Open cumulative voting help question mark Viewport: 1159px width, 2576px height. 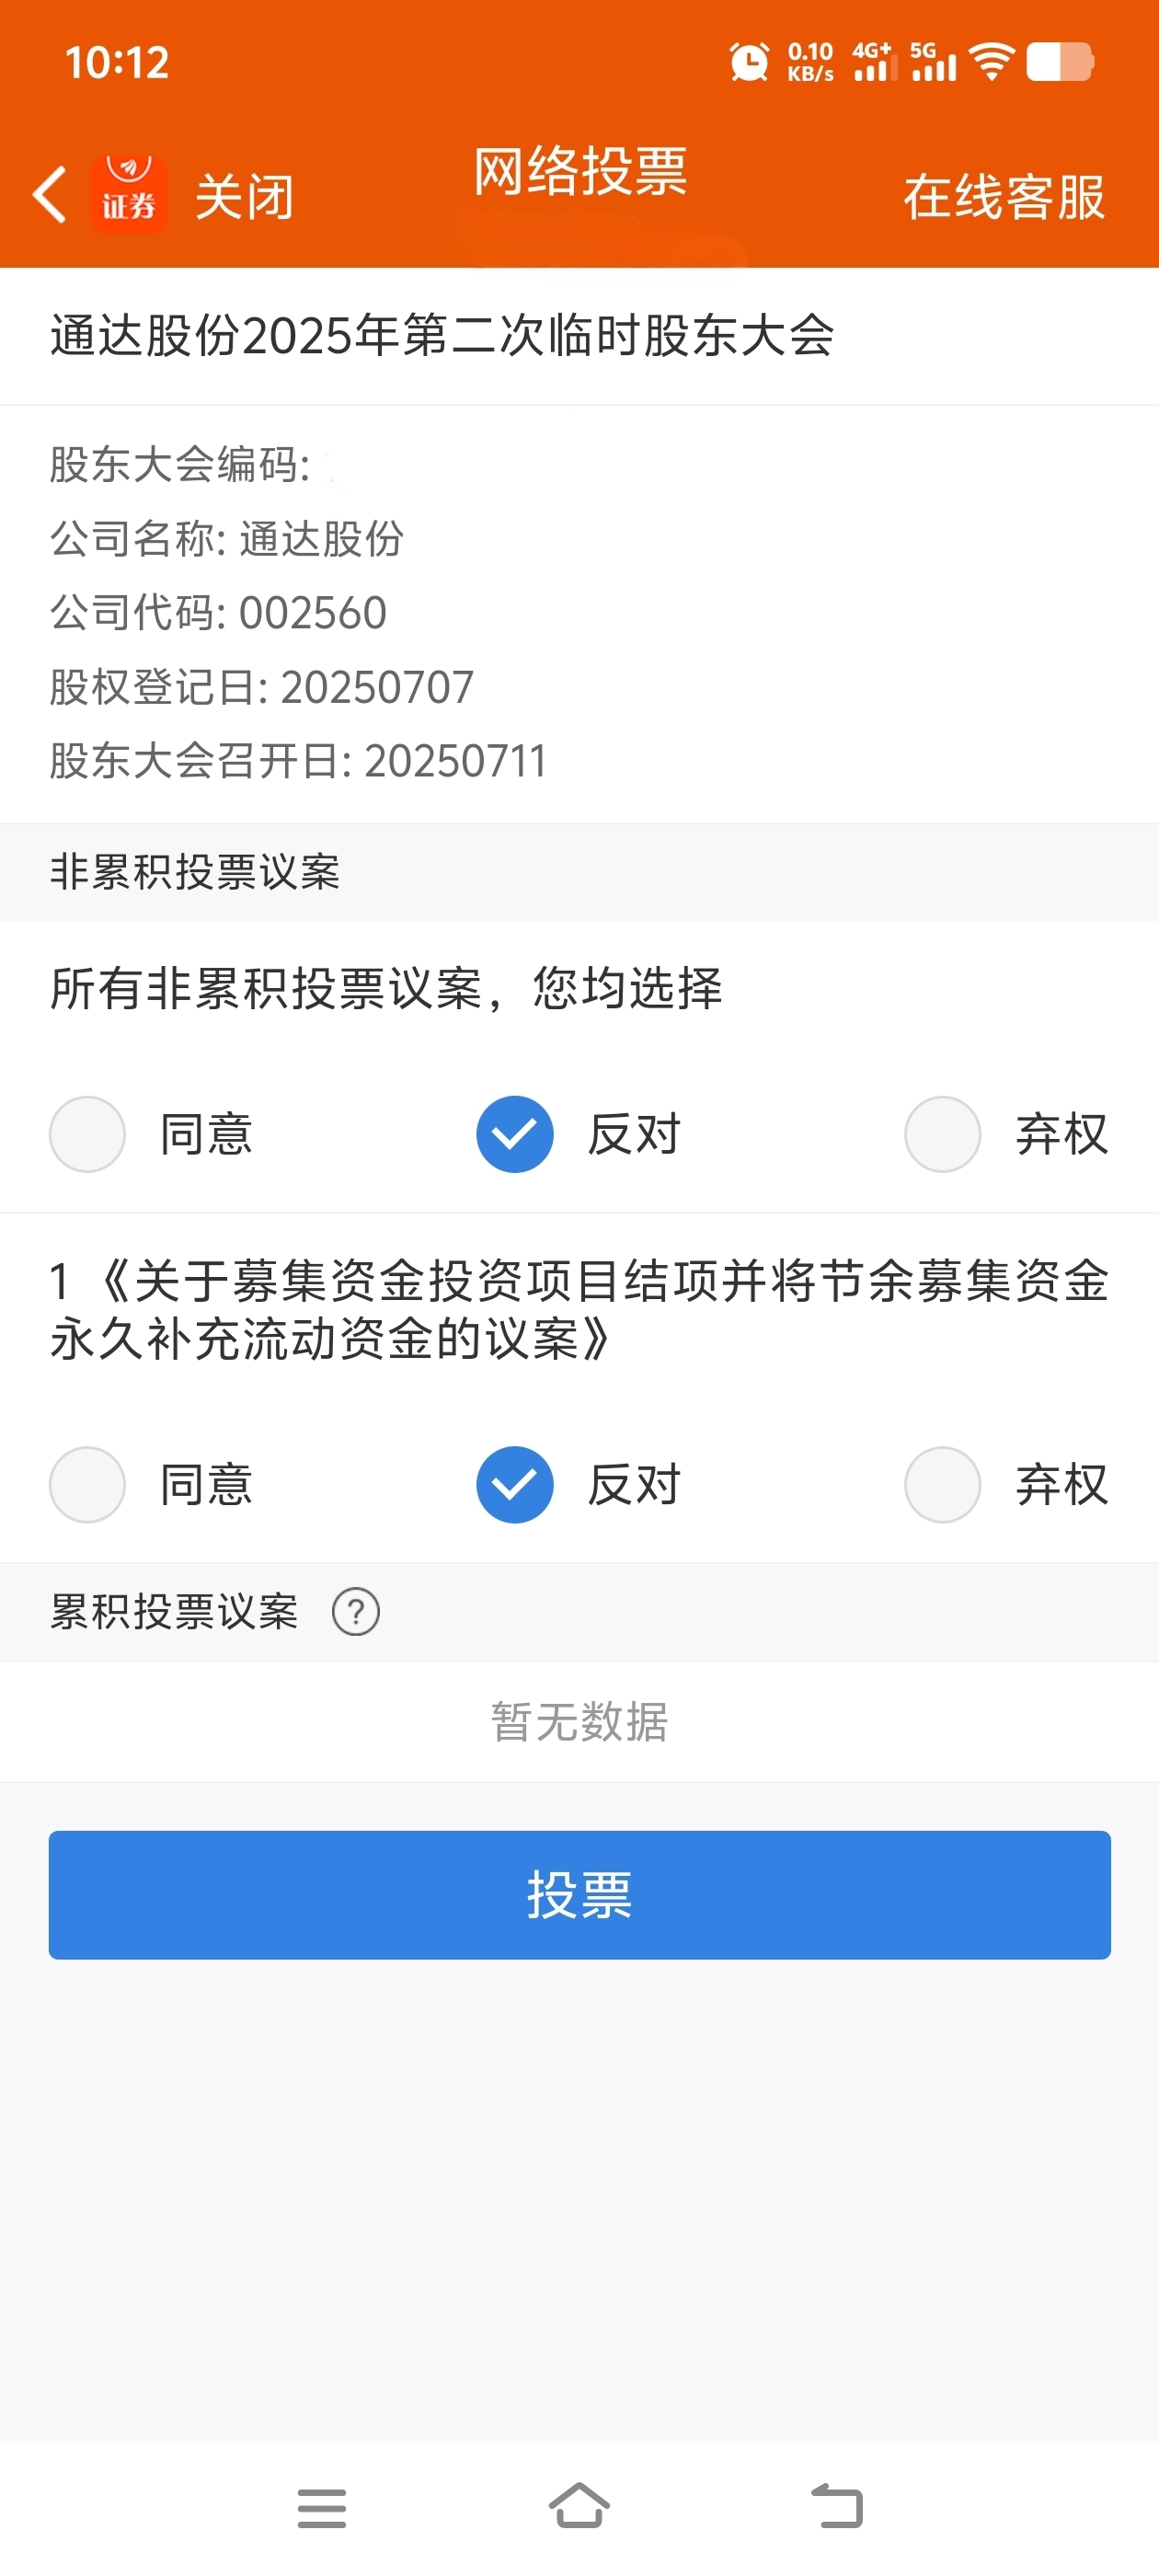point(355,1611)
